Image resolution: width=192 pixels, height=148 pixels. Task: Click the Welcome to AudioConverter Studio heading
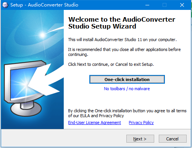122,23
